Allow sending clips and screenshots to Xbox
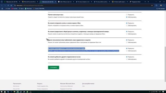Image resolution: width=166 pixels, height=93 pixels. coord(127,23)
